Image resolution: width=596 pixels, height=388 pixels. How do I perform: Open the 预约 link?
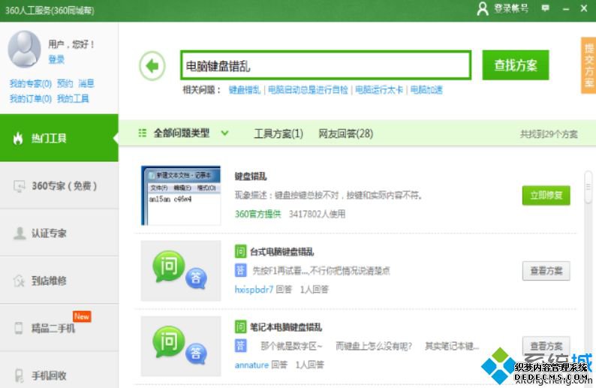click(x=65, y=83)
